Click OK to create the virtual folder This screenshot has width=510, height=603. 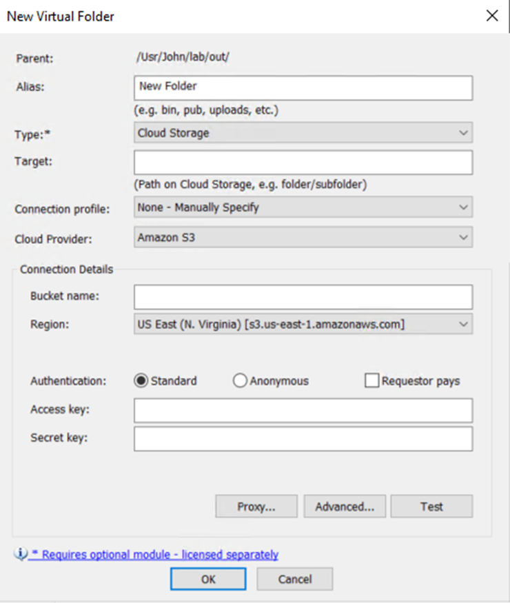tap(207, 578)
